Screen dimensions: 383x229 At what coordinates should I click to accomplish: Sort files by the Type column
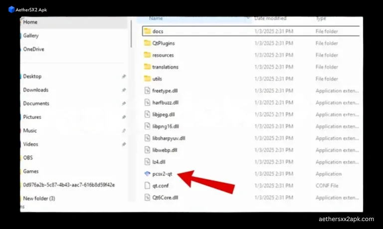[321, 18]
